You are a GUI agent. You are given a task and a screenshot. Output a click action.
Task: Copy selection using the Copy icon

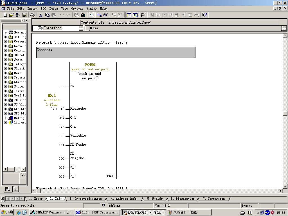[x=47, y=15]
